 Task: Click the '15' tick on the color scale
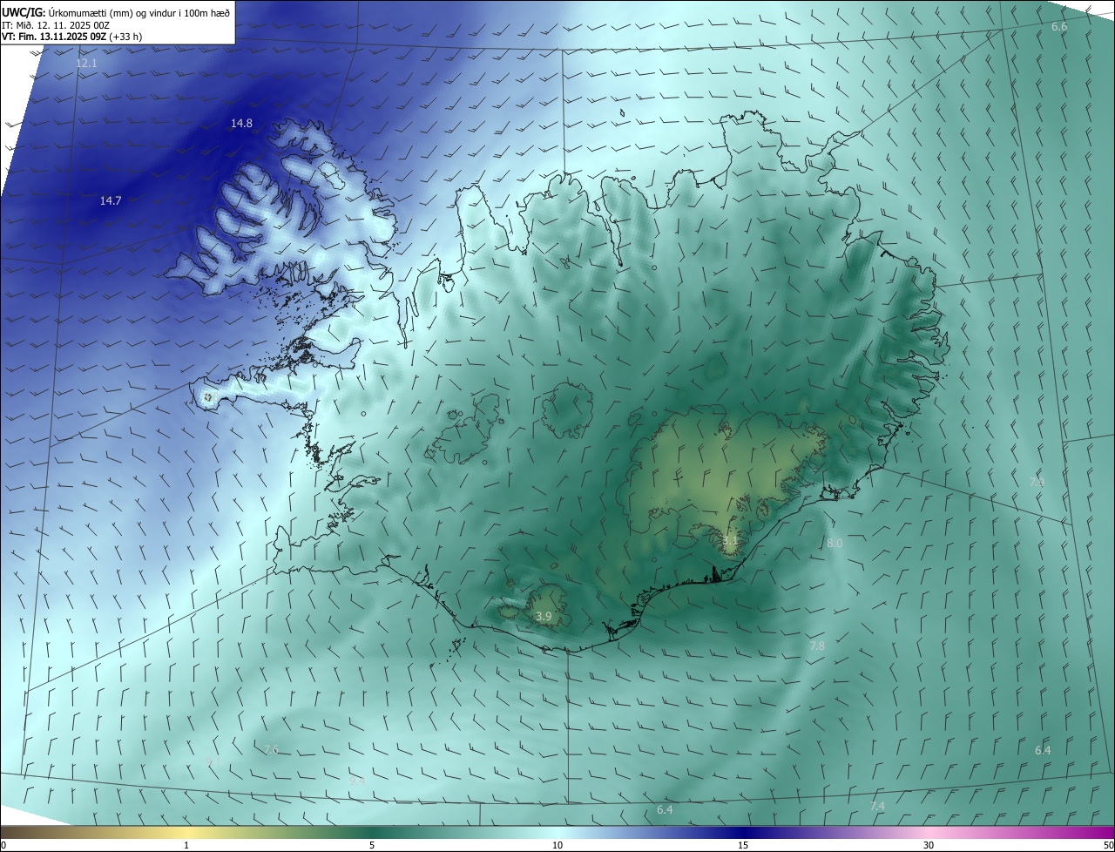click(x=743, y=845)
